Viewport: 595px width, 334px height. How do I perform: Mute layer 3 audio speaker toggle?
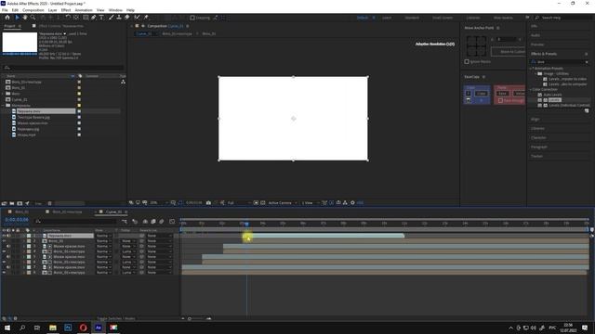pos(8,247)
